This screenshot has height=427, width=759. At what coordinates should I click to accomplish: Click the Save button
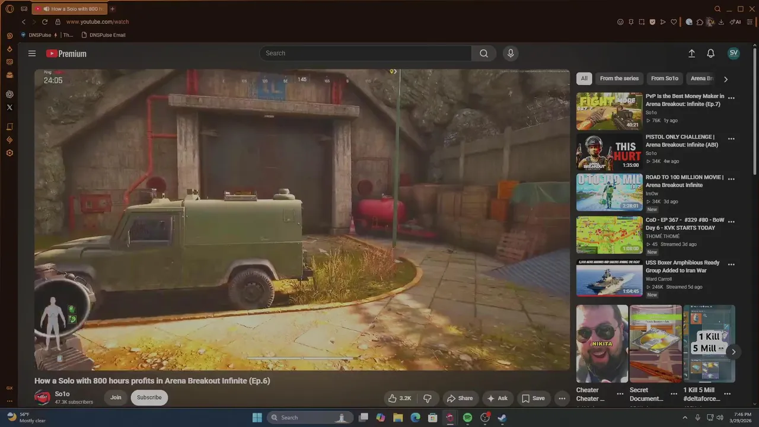[533, 398]
